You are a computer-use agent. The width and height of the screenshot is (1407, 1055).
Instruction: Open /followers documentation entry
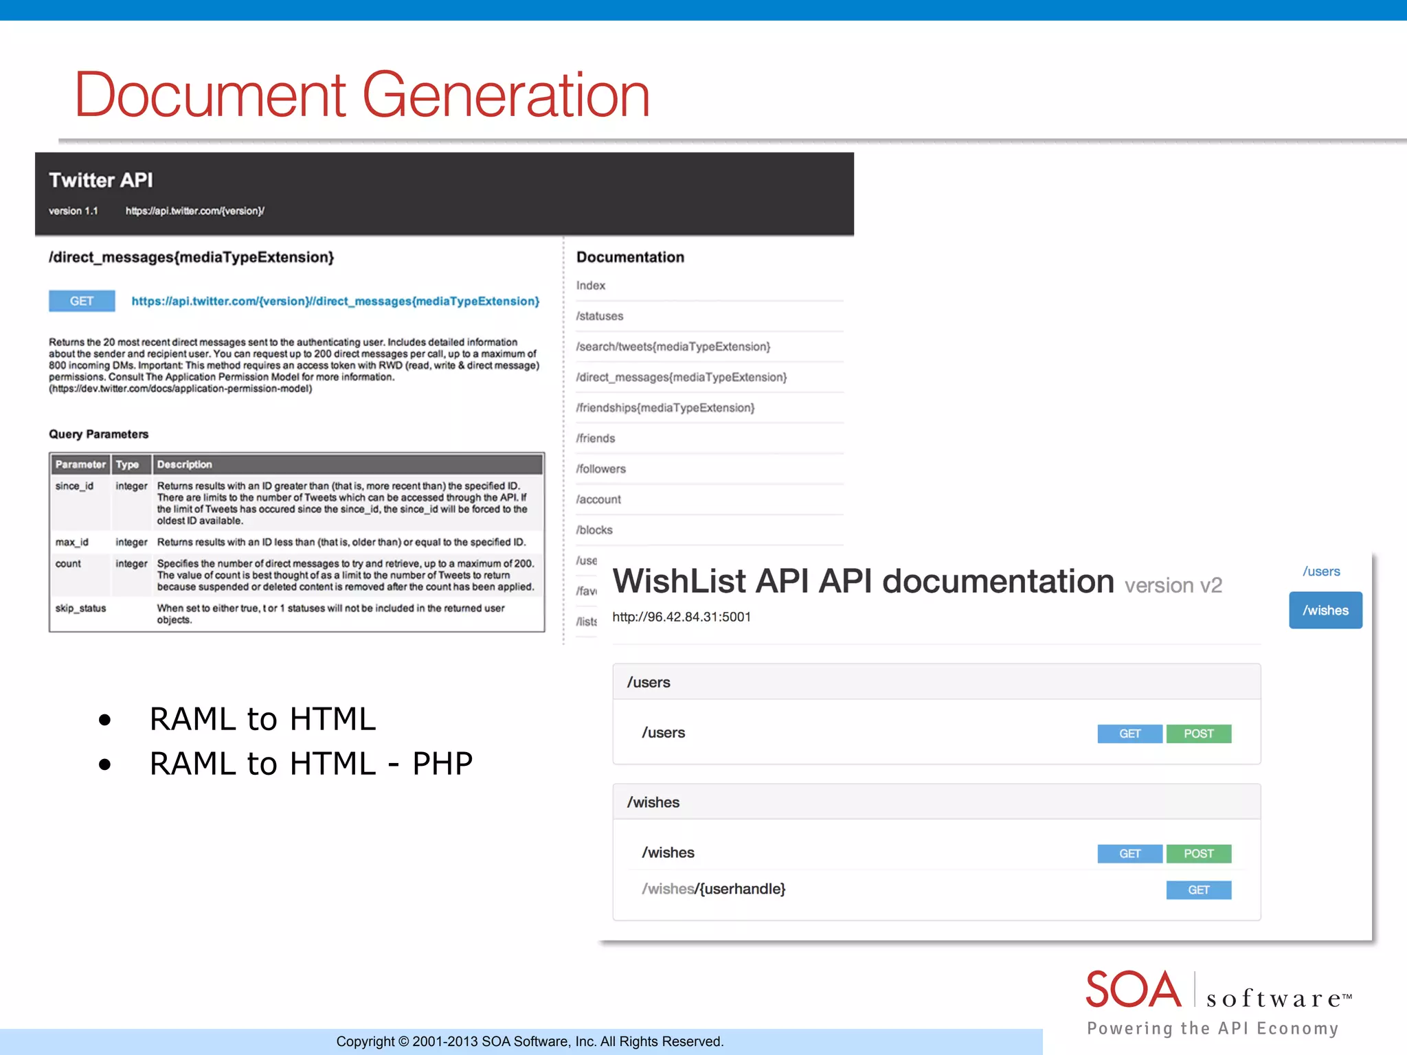click(601, 468)
